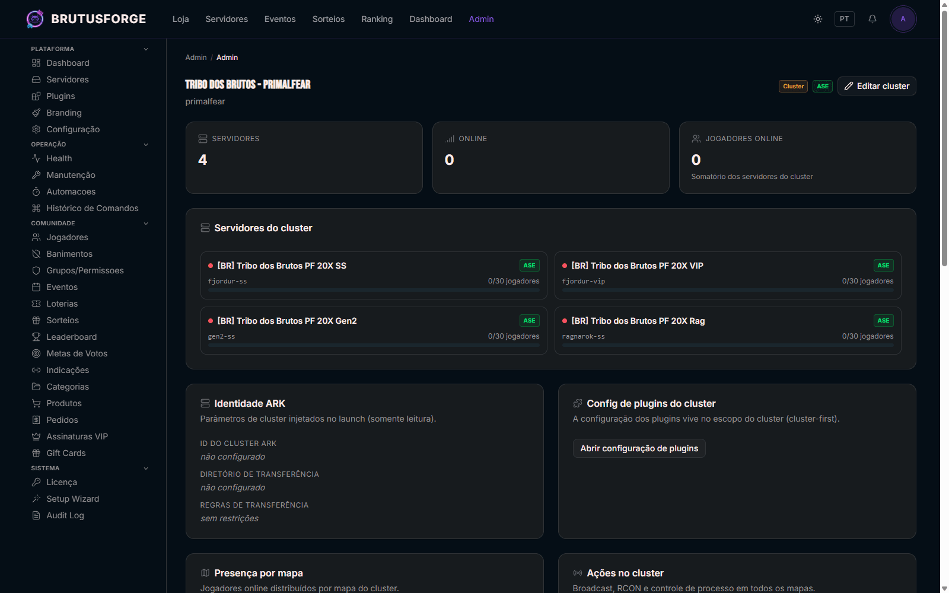Click the Health pulse icon
This screenshot has height=593, width=949.
(36, 158)
